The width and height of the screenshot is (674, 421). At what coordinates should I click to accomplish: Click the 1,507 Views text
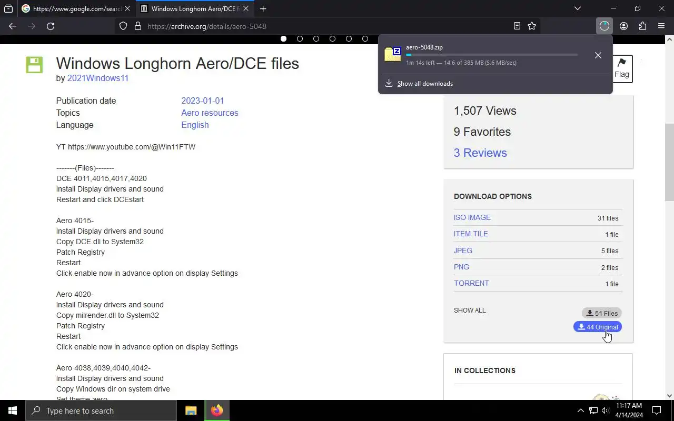coord(485,111)
